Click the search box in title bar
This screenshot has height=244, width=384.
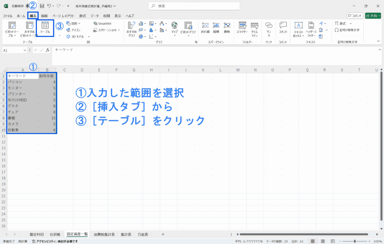[194, 6]
